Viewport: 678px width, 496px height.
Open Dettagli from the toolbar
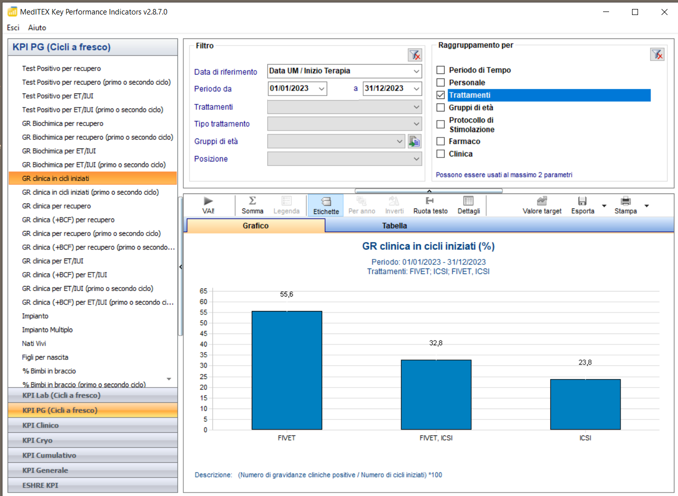pyautogui.click(x=468, y=201)
